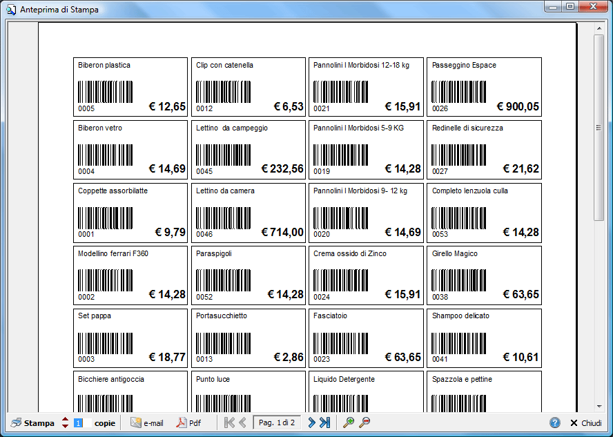The height and width of the screenshot is (437, 613).
Task: Go to the next page
Action: [311, 423]
